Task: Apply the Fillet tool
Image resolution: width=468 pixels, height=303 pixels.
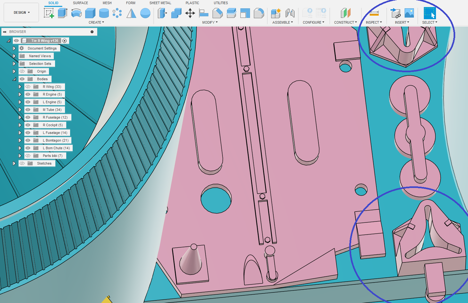Action: coord(259,13)
